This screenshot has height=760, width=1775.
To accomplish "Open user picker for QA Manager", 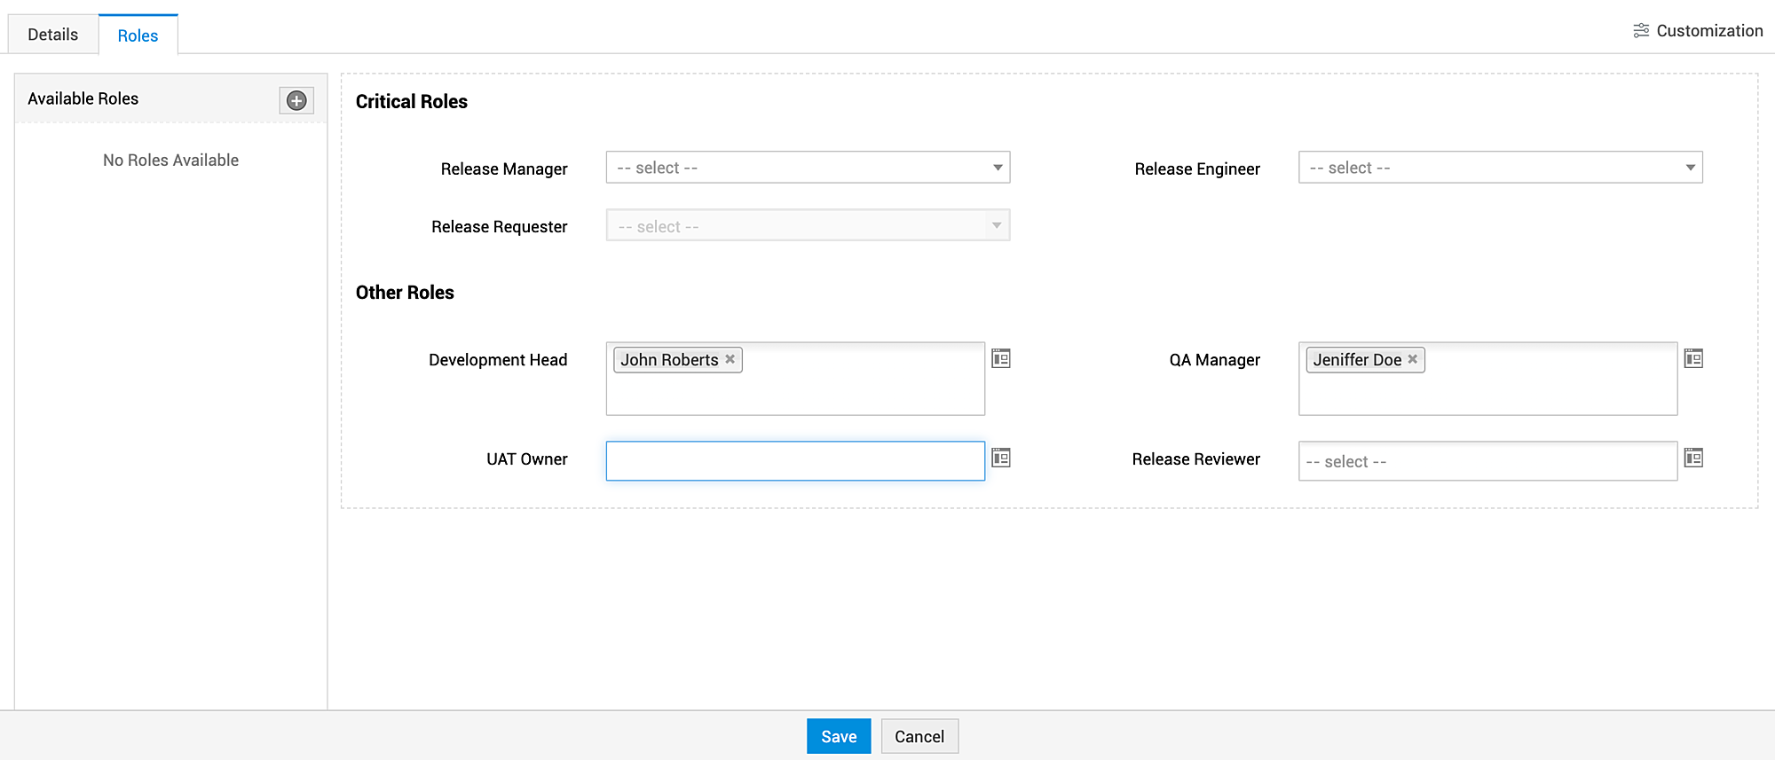I will click(1693, 358).
